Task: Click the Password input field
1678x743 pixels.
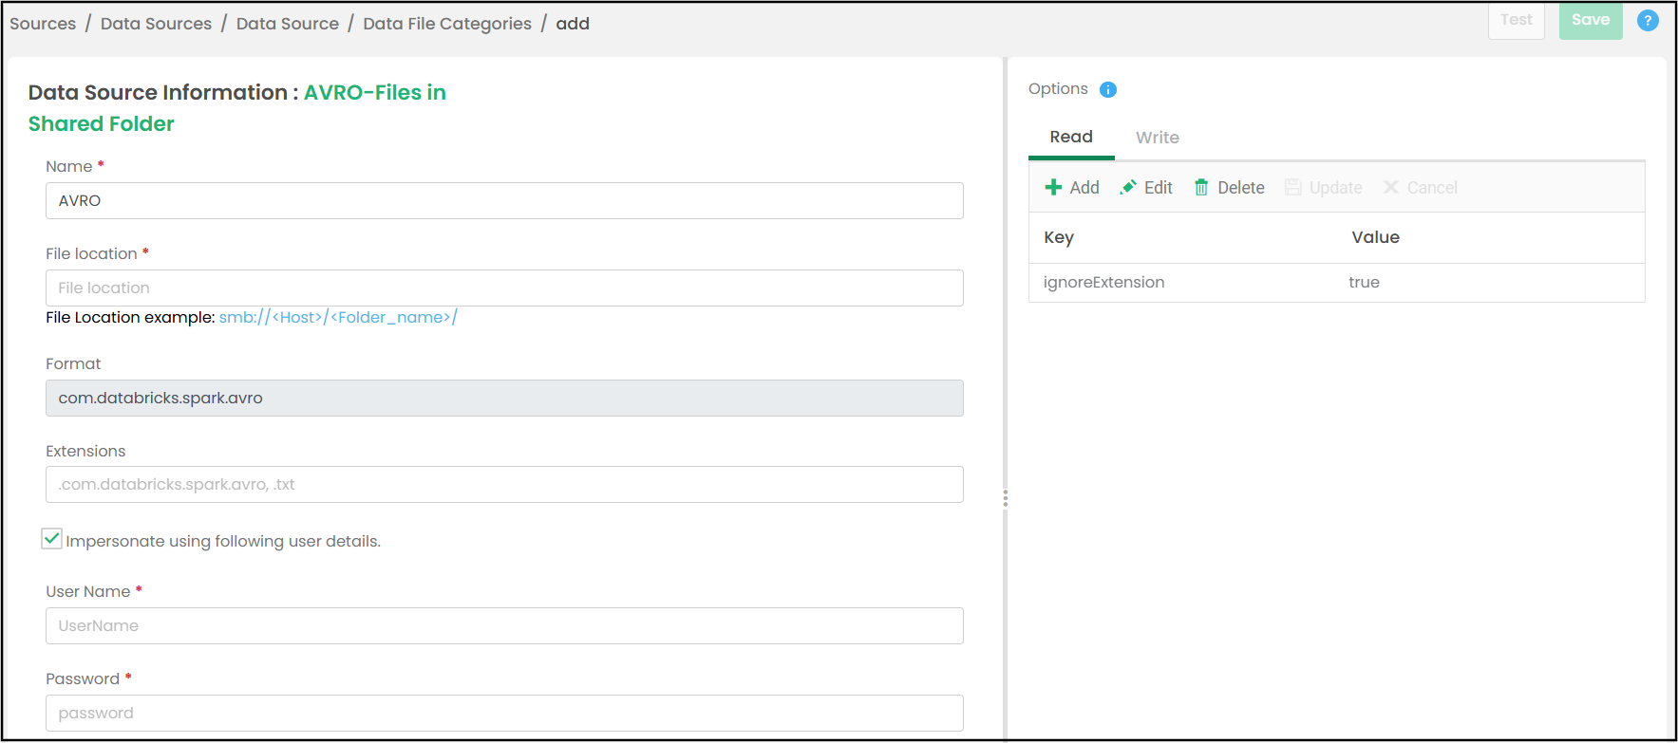Action: 504,713
